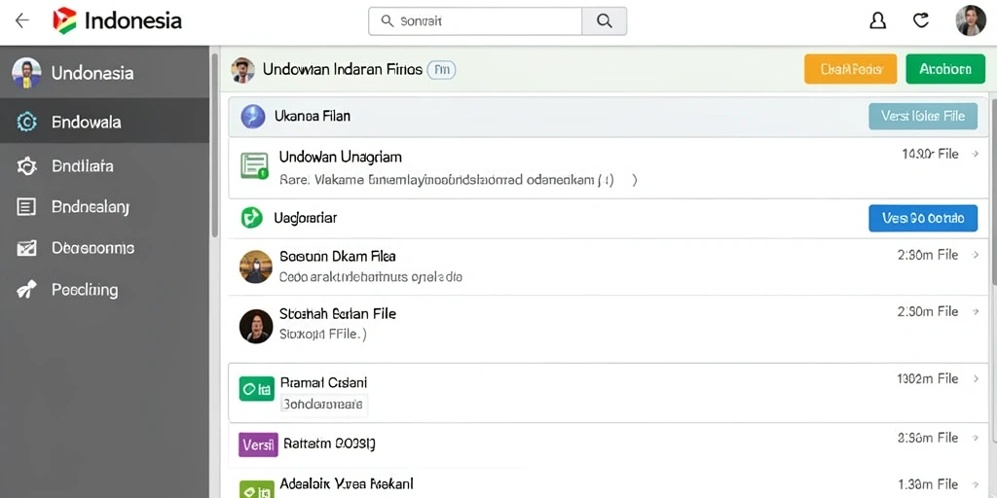
Task: Open the Indonesia logo home
Action: 118,21
